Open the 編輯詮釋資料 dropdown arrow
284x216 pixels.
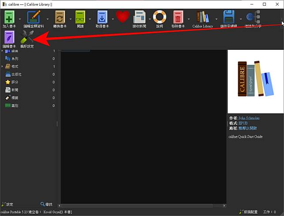click(48, 19)
